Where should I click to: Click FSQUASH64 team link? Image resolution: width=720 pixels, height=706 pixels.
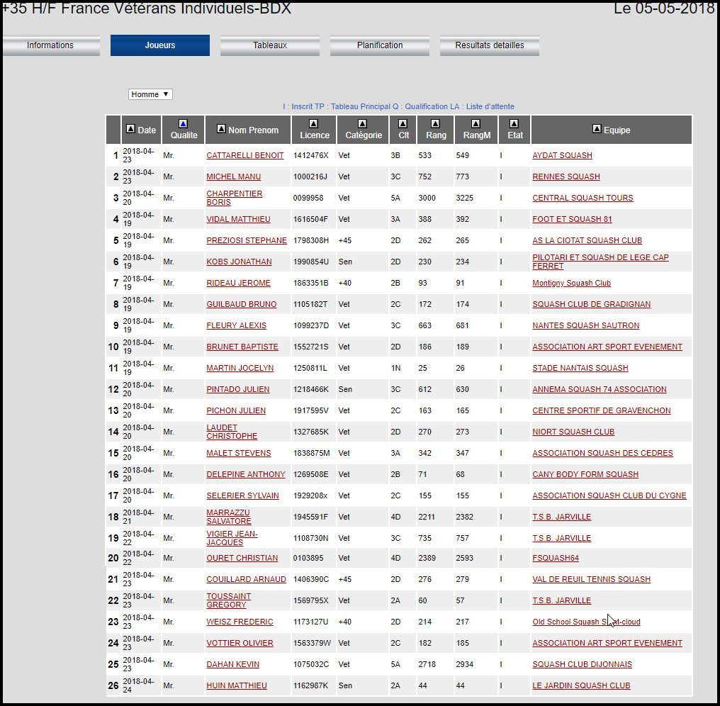click(x=556, y=558)
